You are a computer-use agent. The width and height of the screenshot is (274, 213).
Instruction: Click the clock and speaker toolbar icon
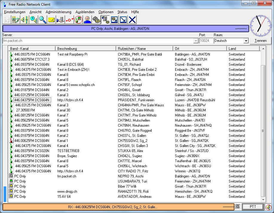[x=33, y=20]
